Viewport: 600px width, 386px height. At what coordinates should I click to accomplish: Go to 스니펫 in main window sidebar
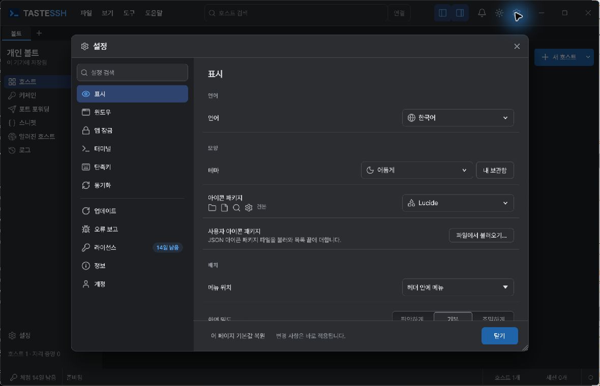38,123
